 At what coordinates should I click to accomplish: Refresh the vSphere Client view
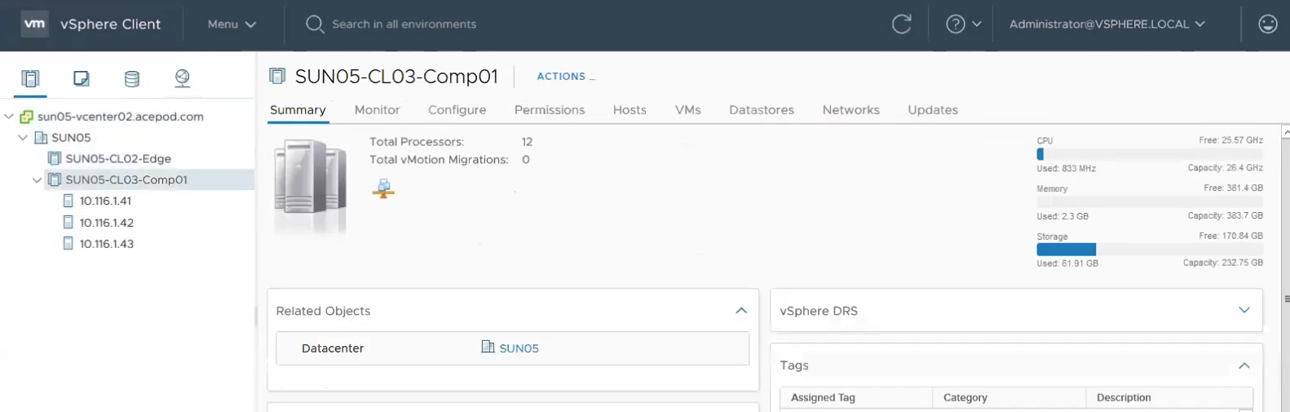(x=901, y=24)
